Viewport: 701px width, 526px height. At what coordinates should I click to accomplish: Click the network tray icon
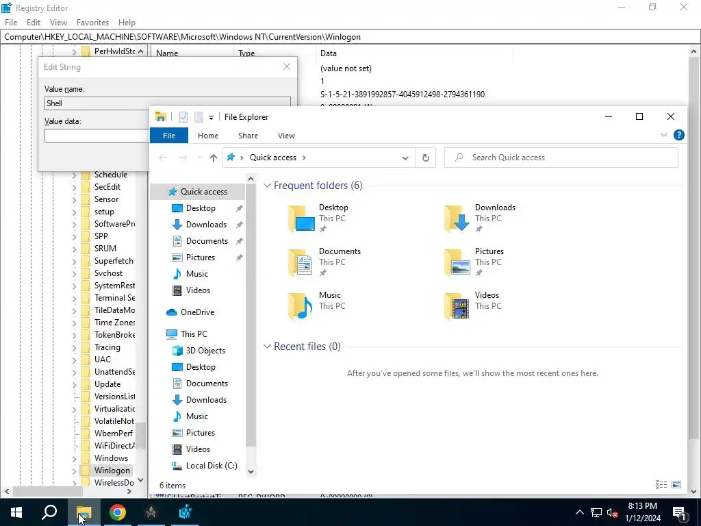[596, 512]
